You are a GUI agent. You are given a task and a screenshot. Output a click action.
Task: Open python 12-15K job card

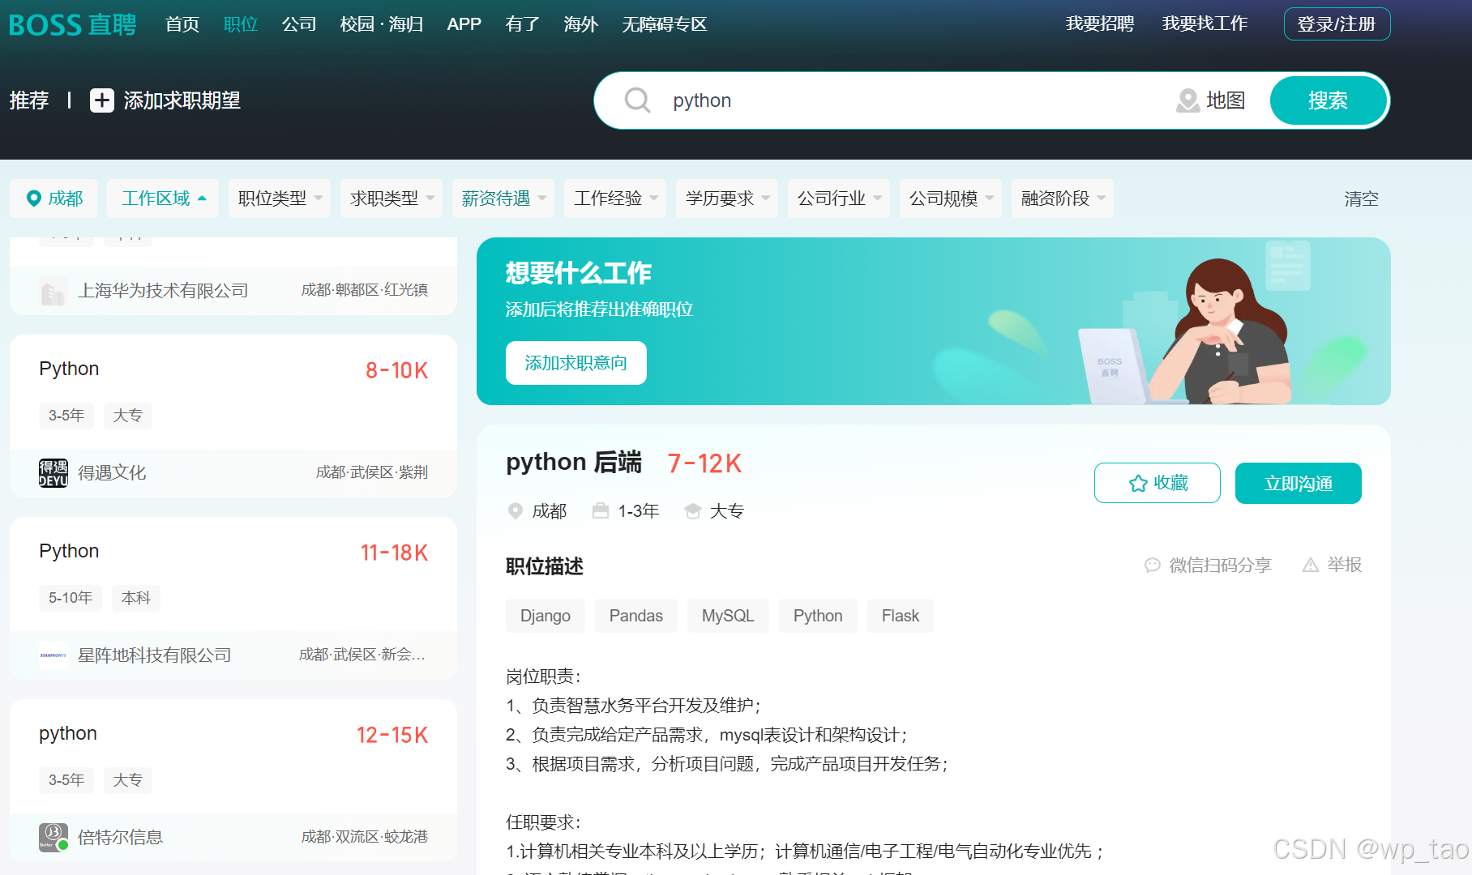coord(233,780)
